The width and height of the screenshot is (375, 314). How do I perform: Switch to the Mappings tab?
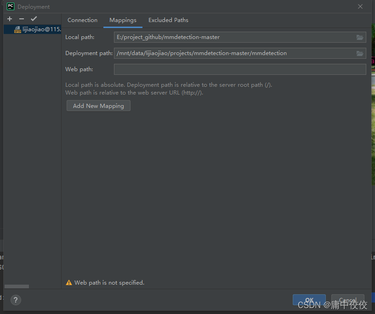click(123, 20)
